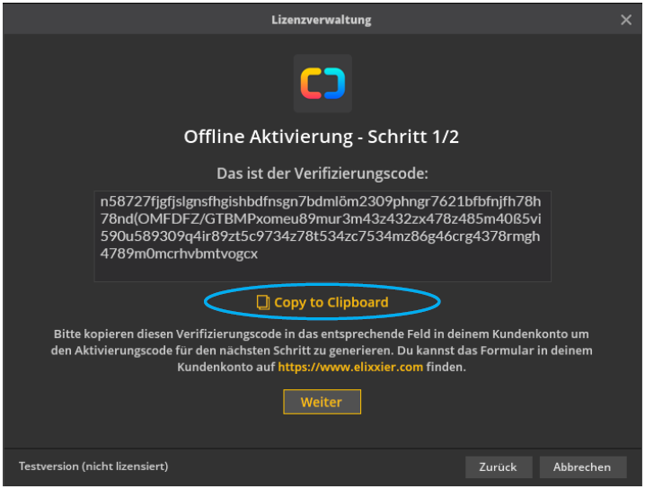645x489 pixels.
Task: Click the Lizenzverwaltung title bar text
Action: 322,20
